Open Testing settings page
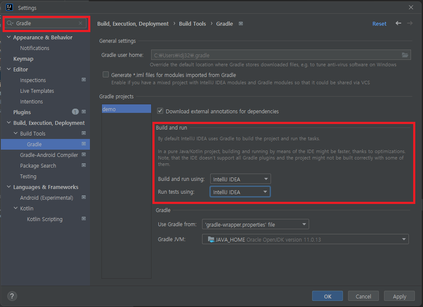 [x=28, y=176]
